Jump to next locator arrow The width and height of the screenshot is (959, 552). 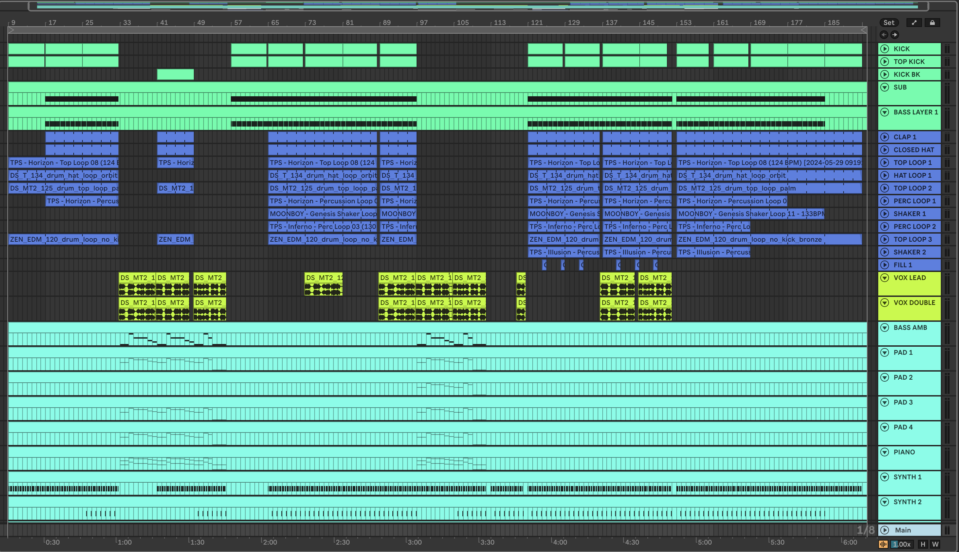[895, 35]
